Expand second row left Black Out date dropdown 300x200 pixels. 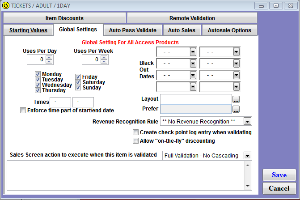tap(193, 64)
